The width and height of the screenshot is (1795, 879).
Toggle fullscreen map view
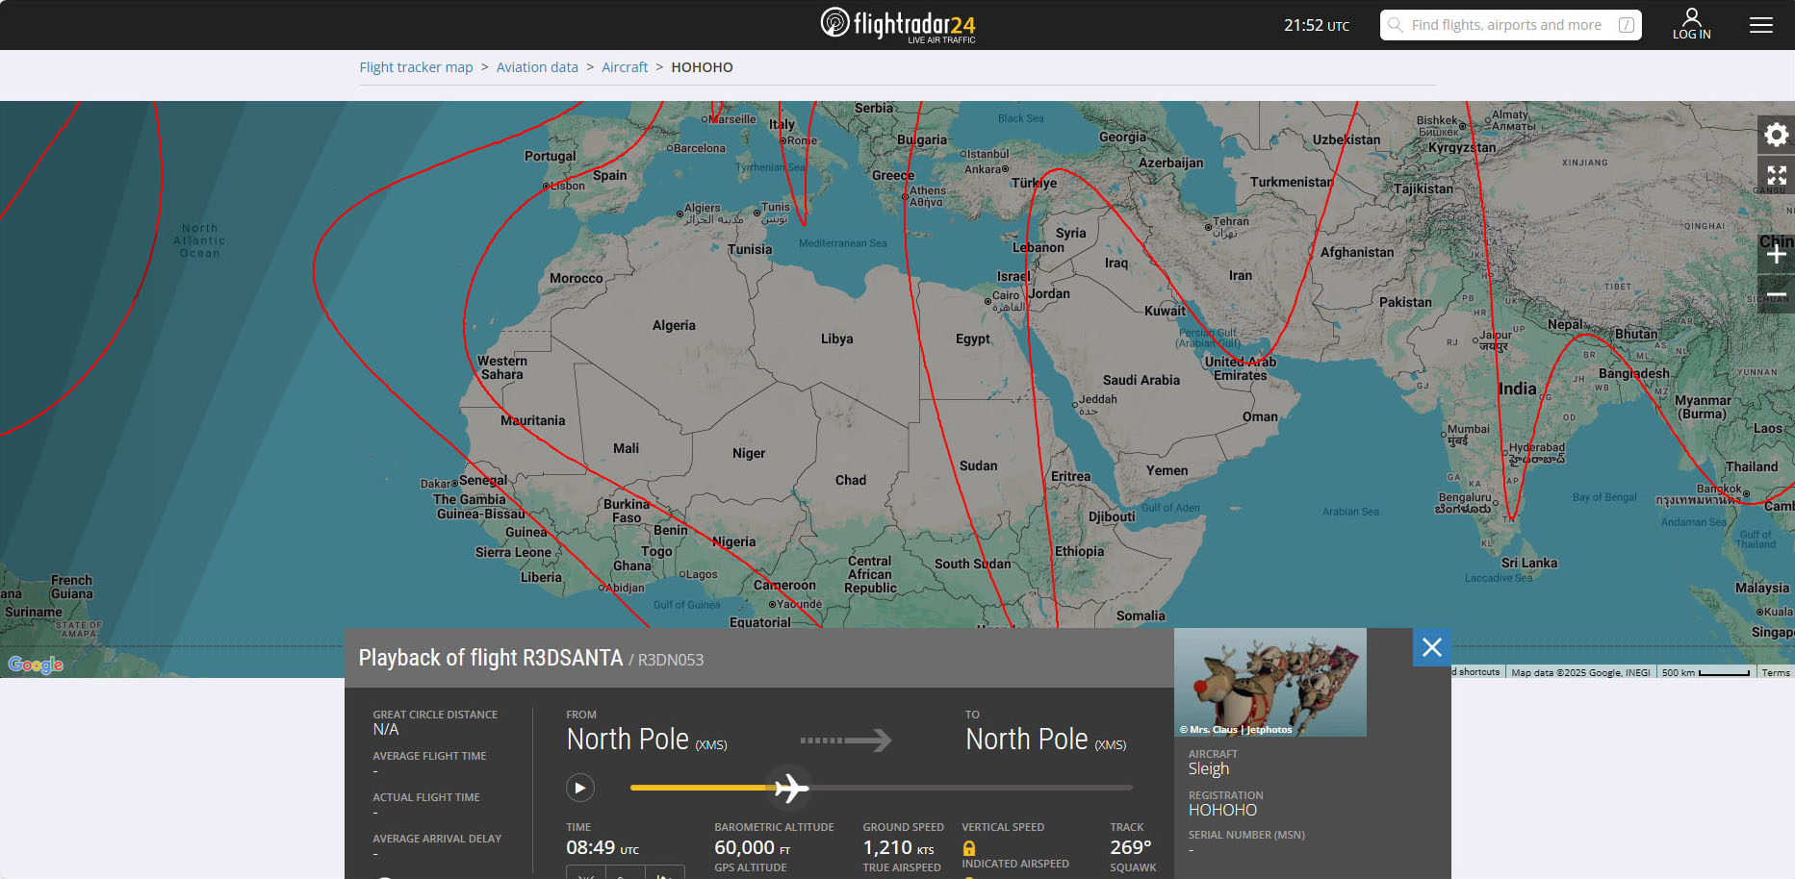[x=1776, y=176]
